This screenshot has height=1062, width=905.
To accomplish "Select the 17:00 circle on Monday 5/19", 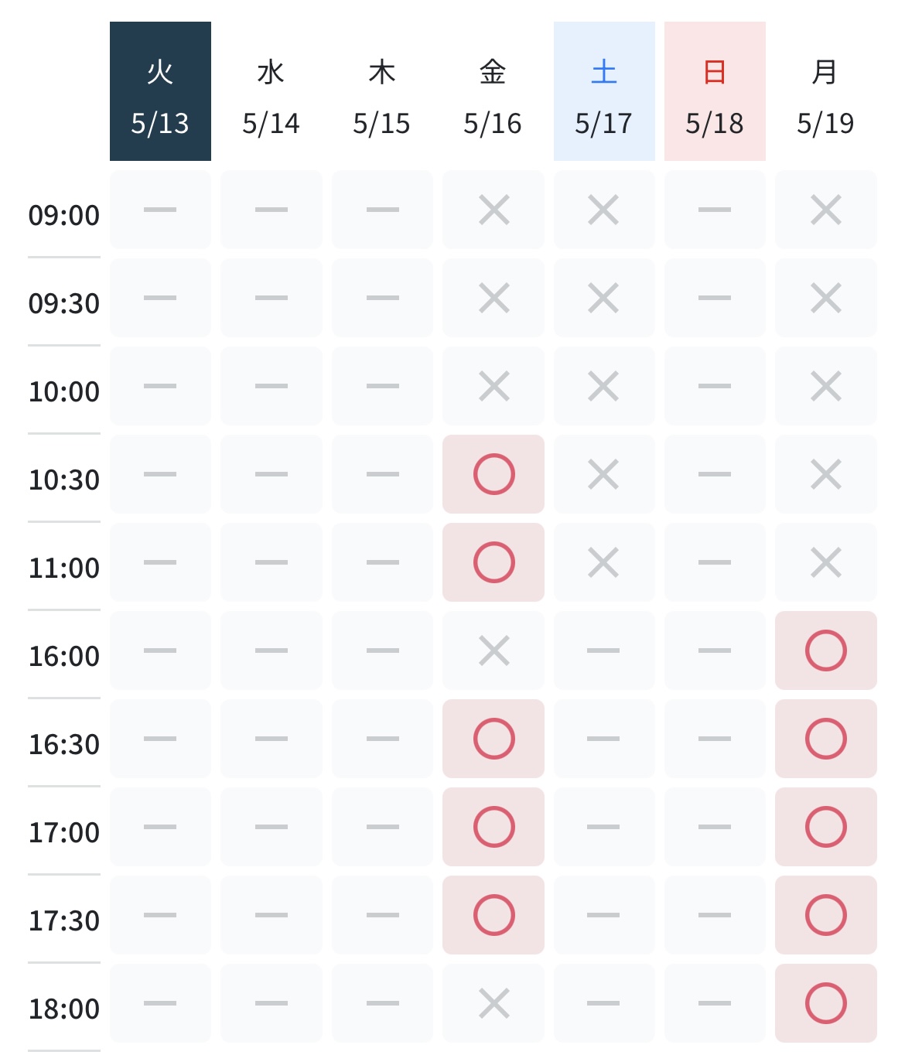I will tap(826, 827).
